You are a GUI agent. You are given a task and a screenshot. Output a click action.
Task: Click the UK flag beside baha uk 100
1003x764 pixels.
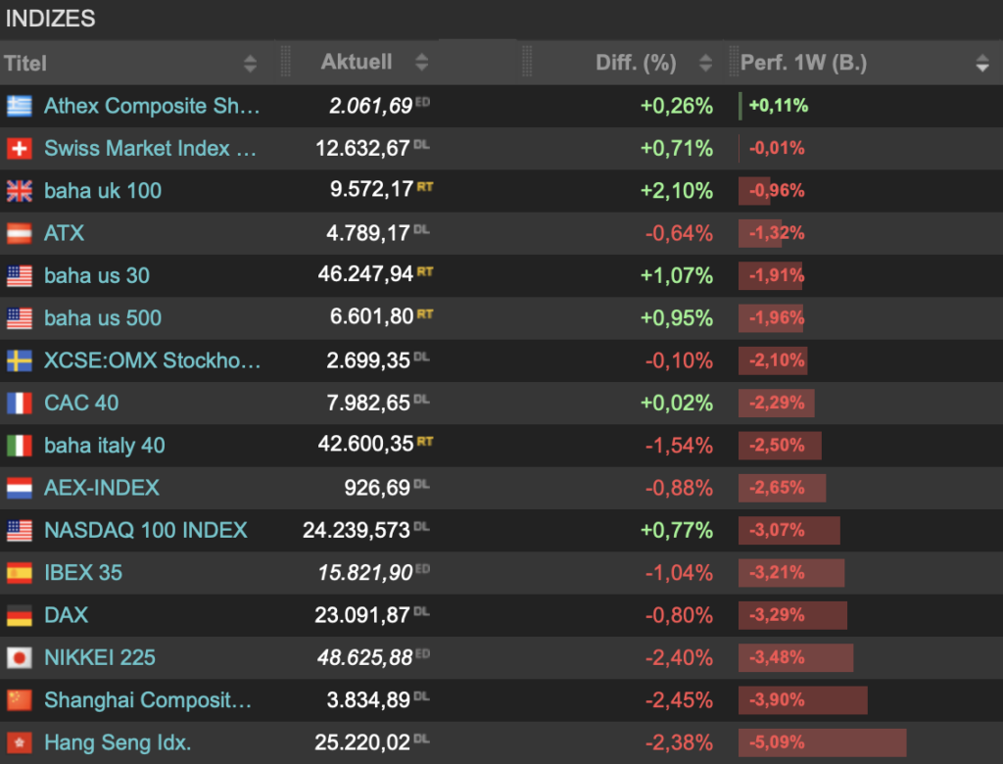click(x=20, y=190)
